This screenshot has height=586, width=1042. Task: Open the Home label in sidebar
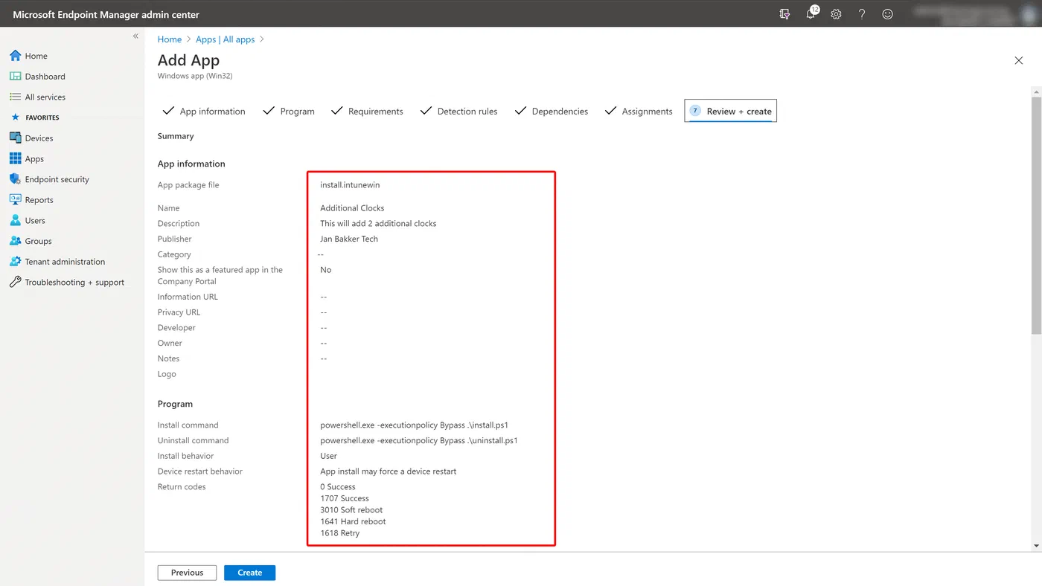(36, 56)
